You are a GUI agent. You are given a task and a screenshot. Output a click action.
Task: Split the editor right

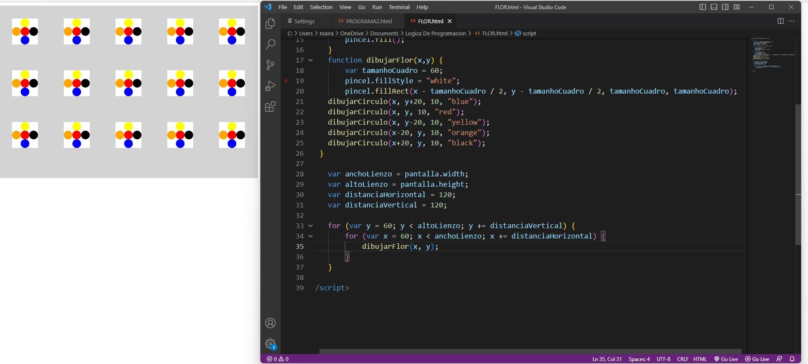point(780,21)
